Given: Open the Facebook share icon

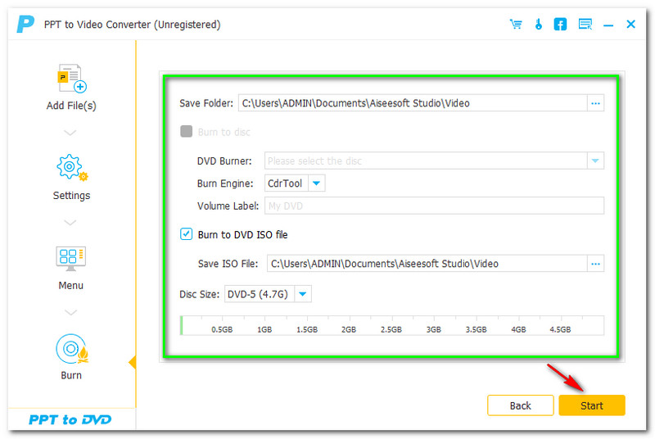Looking at the screenshot, I should [x=560, y=25].
